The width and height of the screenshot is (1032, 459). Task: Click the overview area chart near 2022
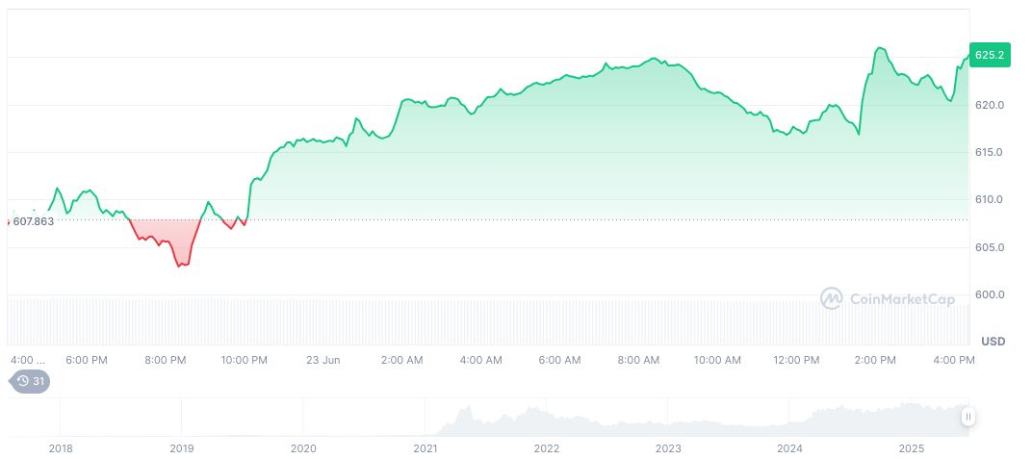point(547,421)
